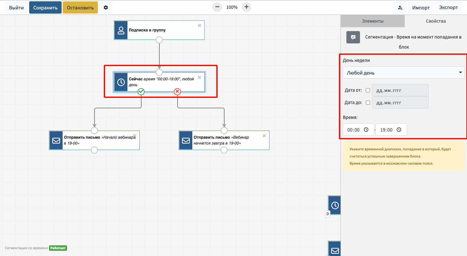The image size is (467, 256).
Task: Click envelope icon of «Начало вебинара» block
Action: pyautogui.click(x=56, y=141)
